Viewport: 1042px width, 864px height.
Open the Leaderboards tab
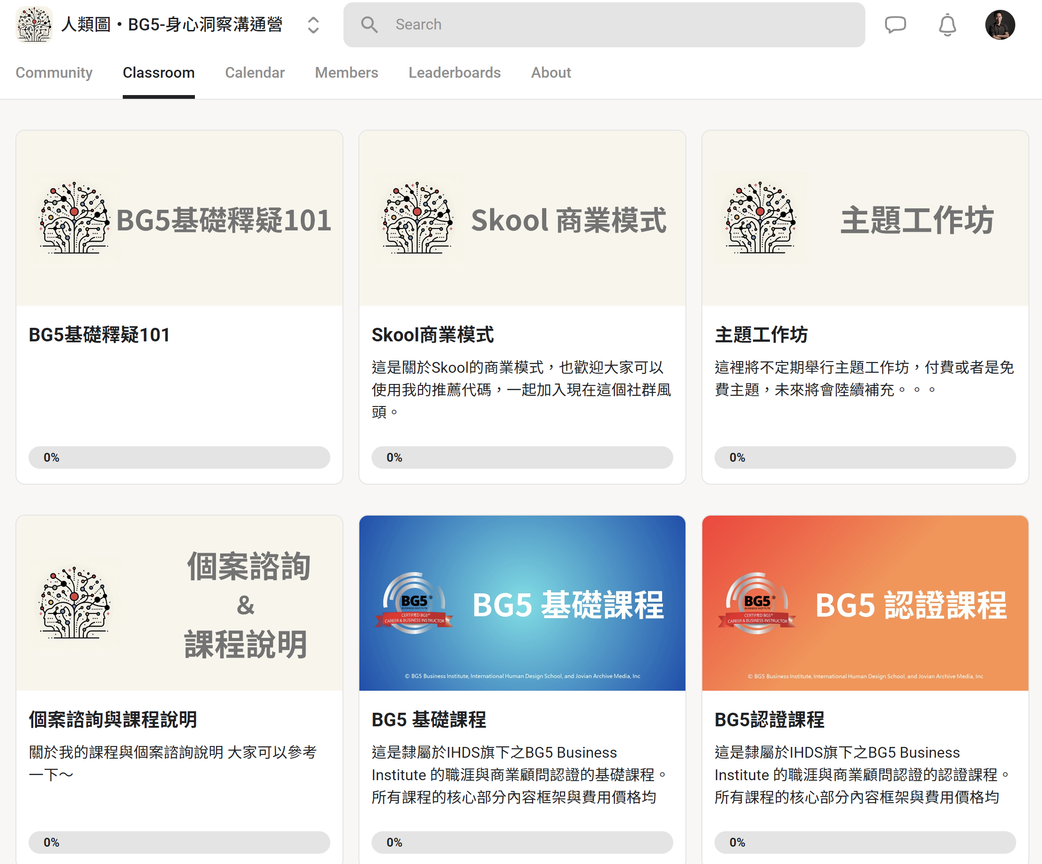pyautogui.click(x=454, y=73)
